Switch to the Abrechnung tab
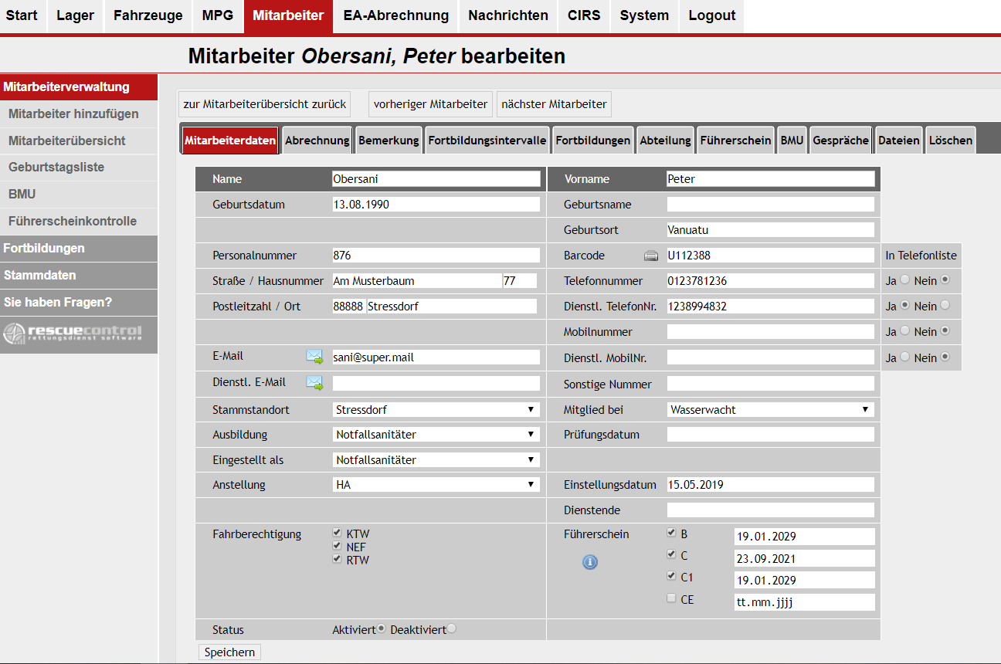Screen dimensions: 1001x664 pos(317,141)
